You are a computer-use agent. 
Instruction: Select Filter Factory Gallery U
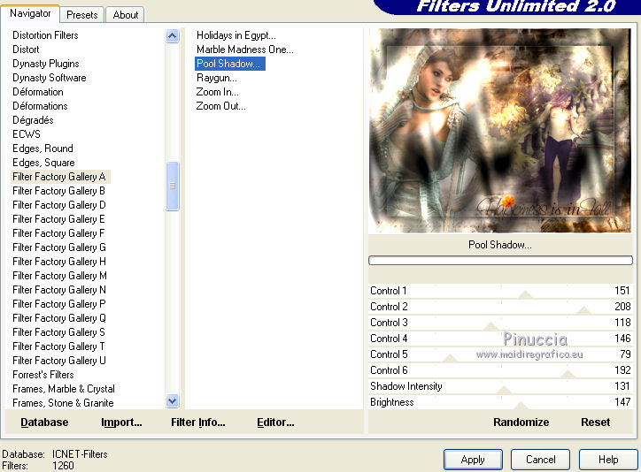(59, 361)
